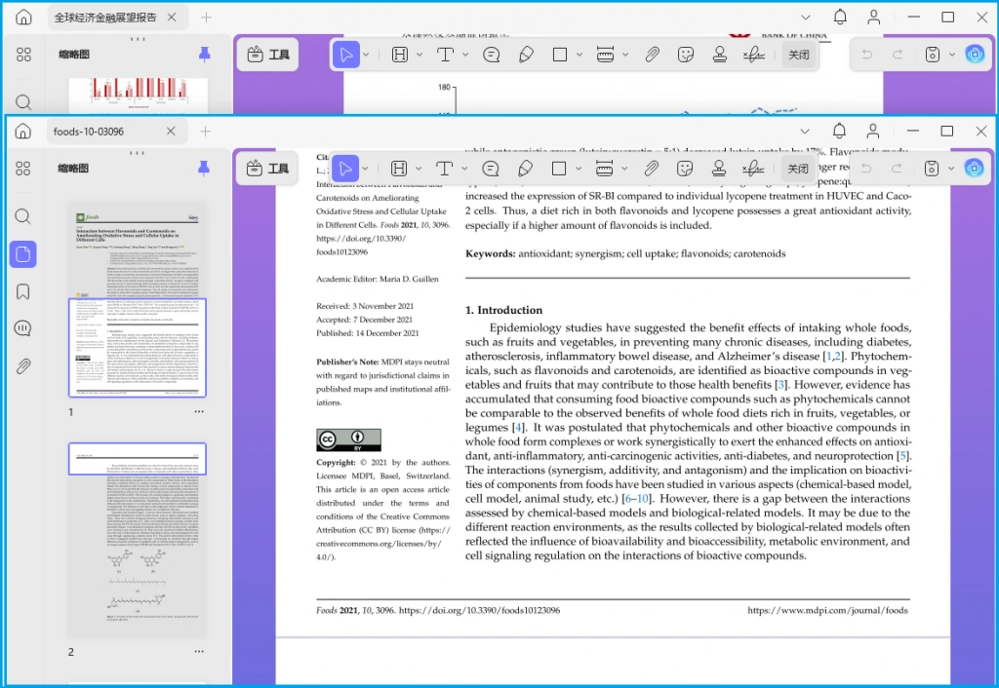Open the attachment panel in the sidebar
The image size is (999, 688).
coord(23,366)
